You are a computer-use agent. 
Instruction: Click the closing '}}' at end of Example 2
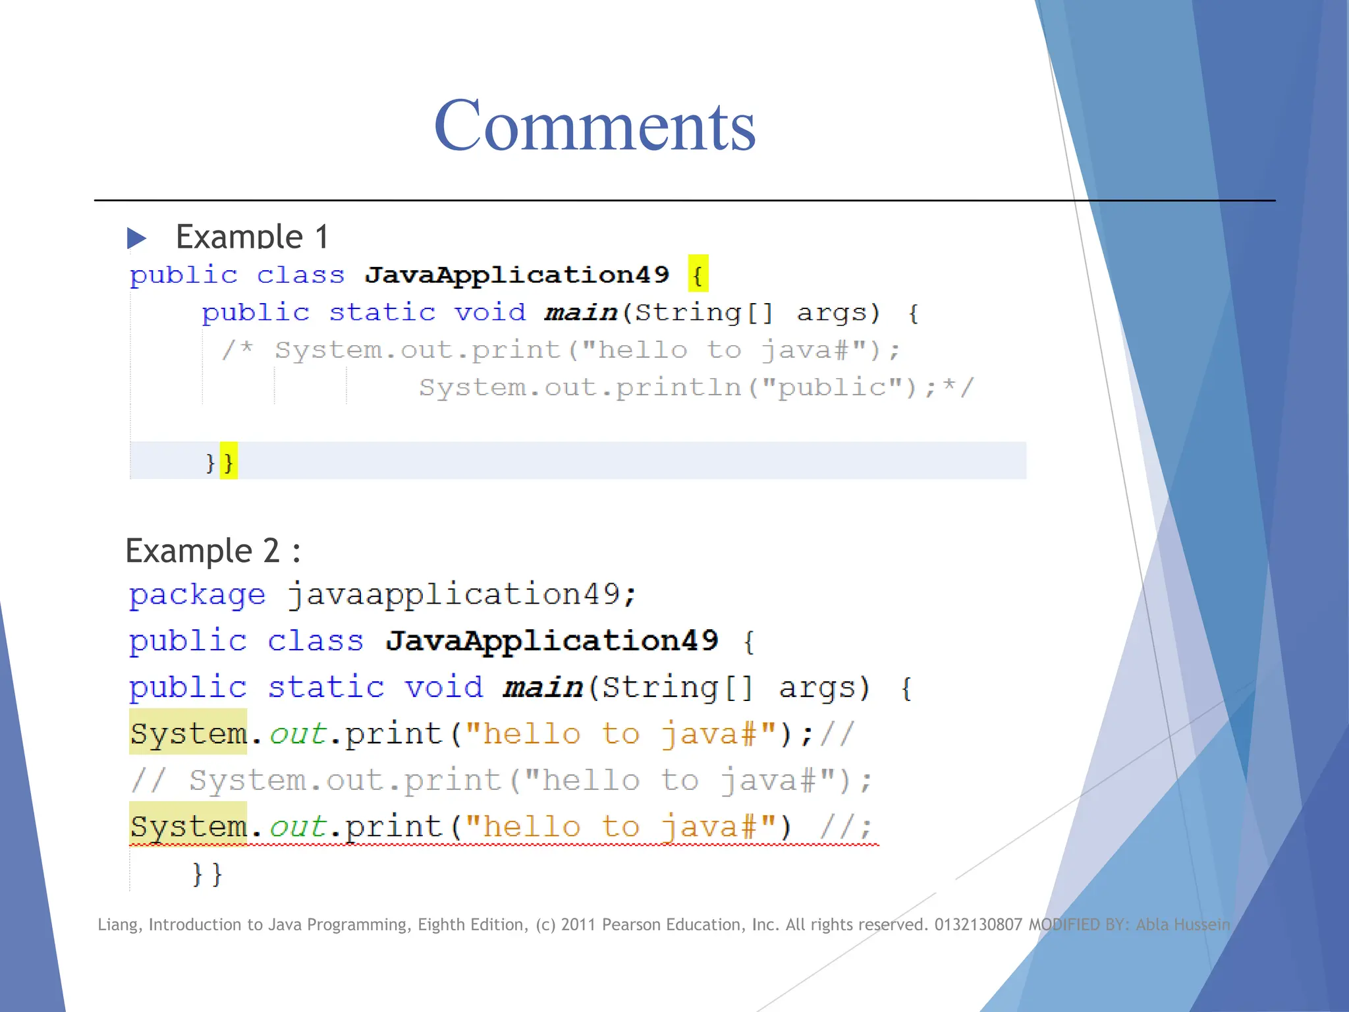pyautogui.click(x=207, y=874)
